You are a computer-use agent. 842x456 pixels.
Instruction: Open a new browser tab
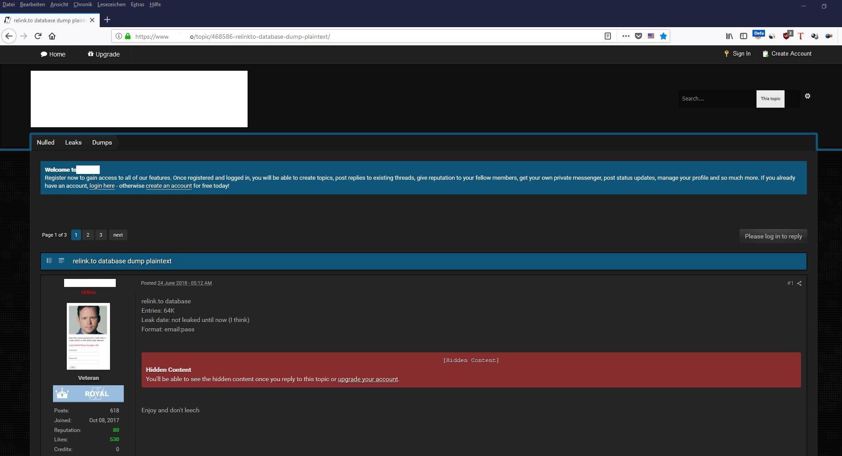[x=107, y=20]
